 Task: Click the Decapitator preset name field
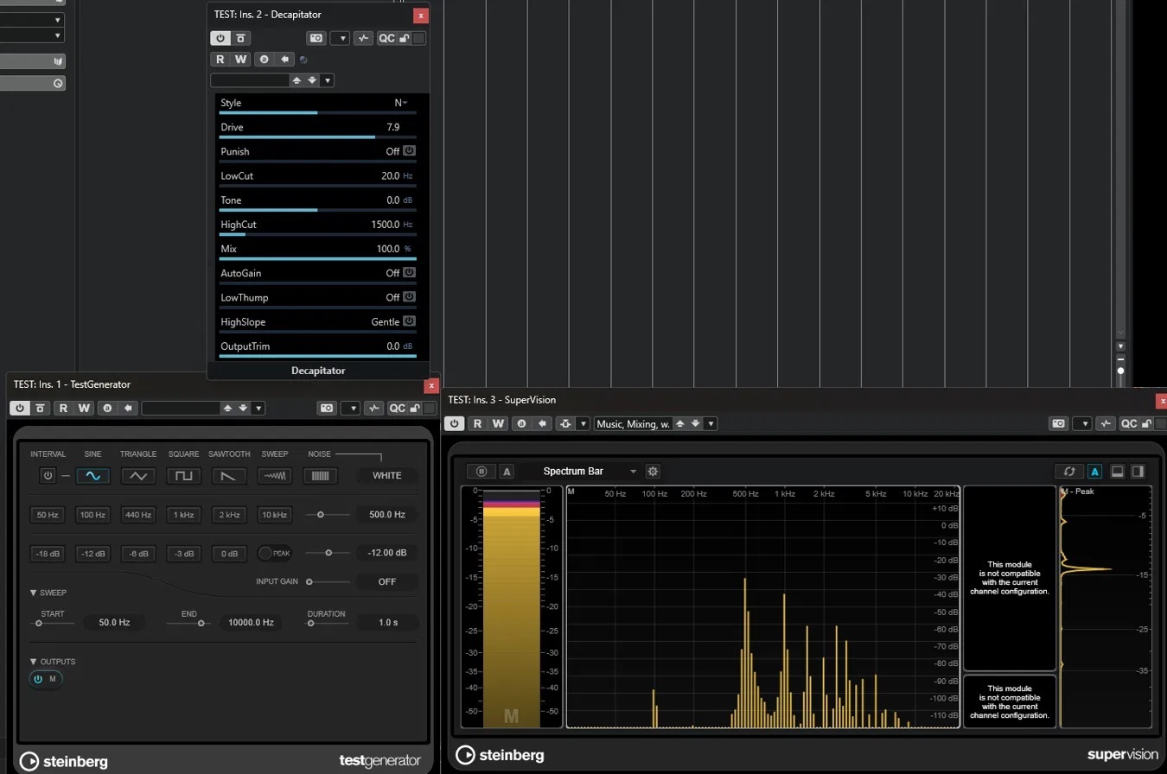pyautogui.click(x=249, y=80)
